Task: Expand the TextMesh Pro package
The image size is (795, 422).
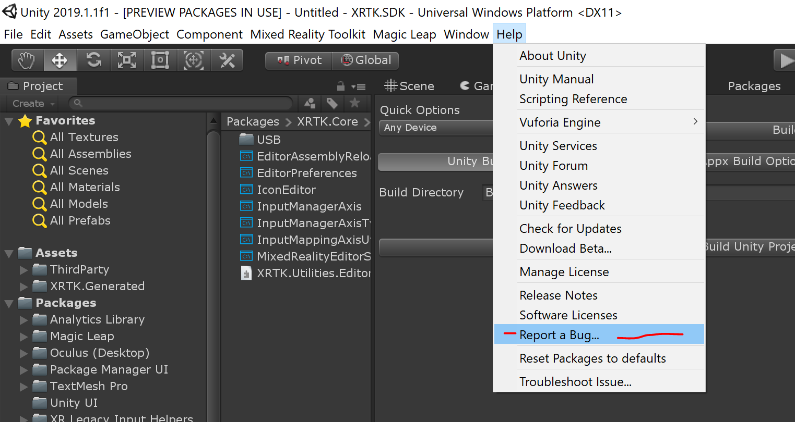Action: [x=23, y=387]
